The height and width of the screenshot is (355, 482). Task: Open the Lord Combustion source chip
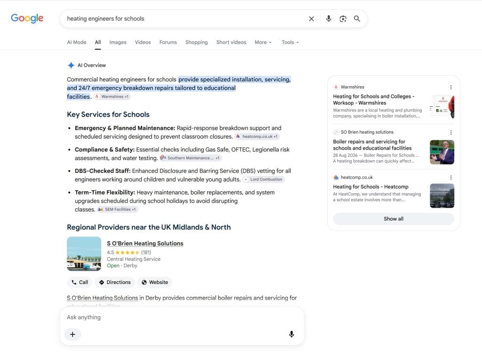pos(264,179)
